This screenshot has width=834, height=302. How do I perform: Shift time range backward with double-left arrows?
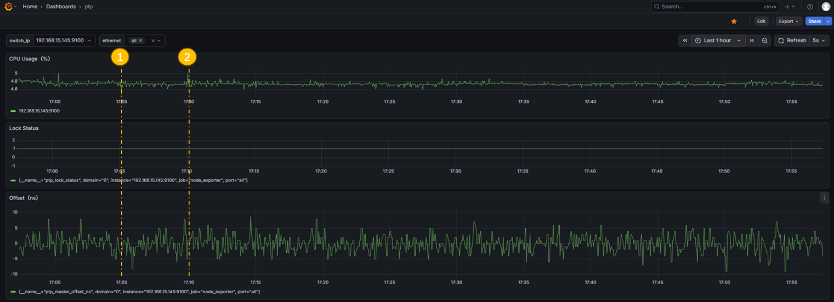point(685,41)
